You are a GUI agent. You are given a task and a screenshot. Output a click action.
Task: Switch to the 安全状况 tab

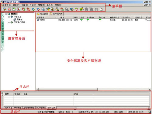click(x=43, y=14)
